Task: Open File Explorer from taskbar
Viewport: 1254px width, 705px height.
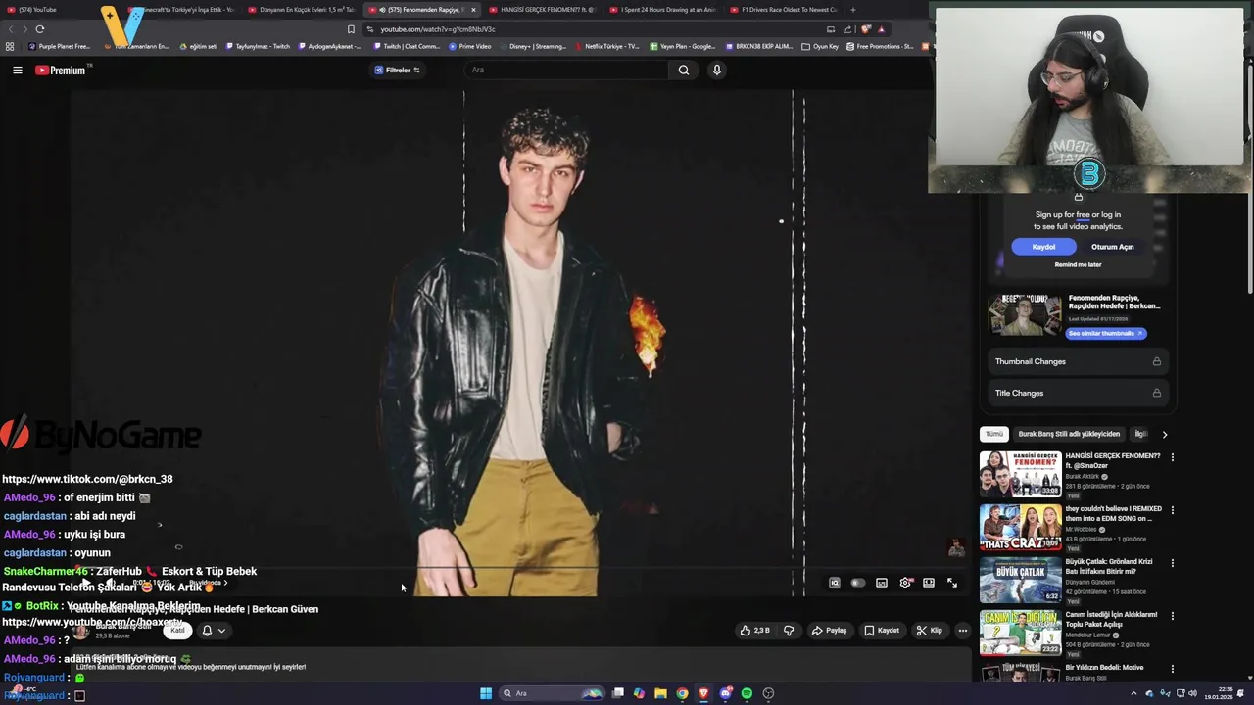Action: 660,693
